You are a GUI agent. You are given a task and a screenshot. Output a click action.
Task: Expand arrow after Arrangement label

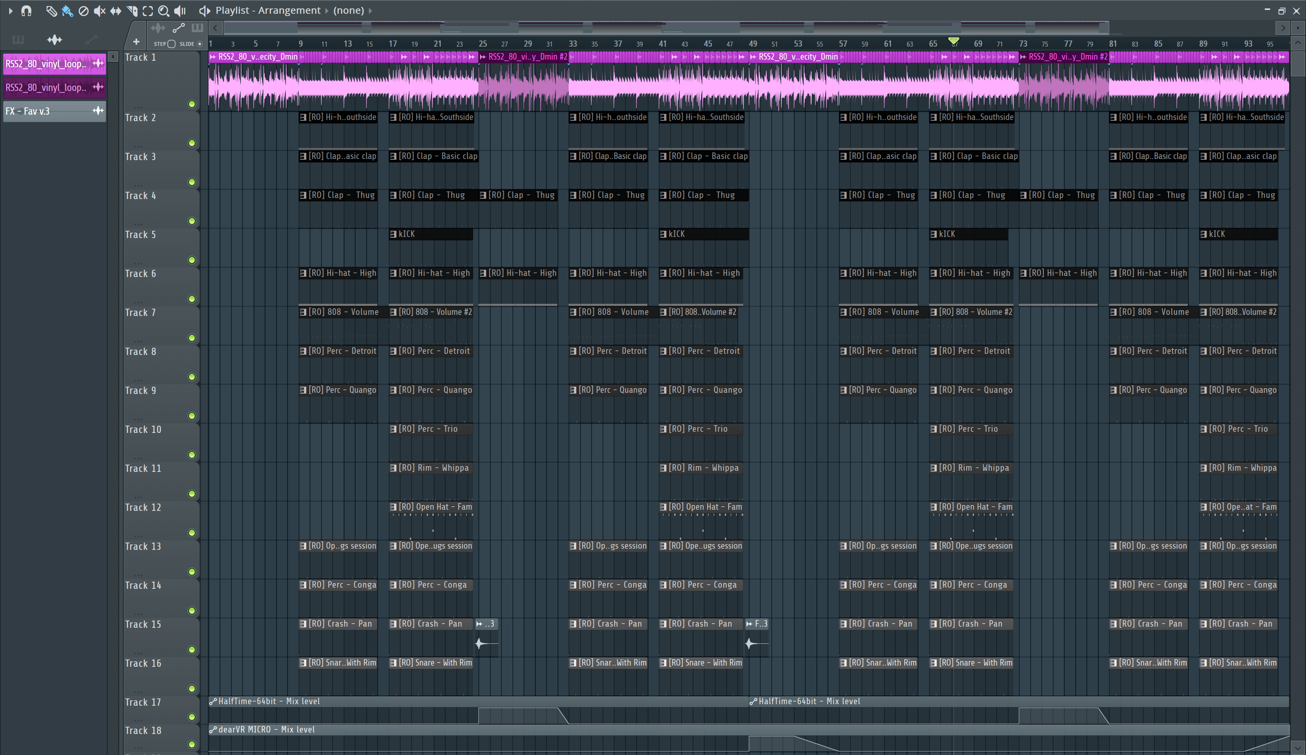pyautogui.click(x=327, y=10)
